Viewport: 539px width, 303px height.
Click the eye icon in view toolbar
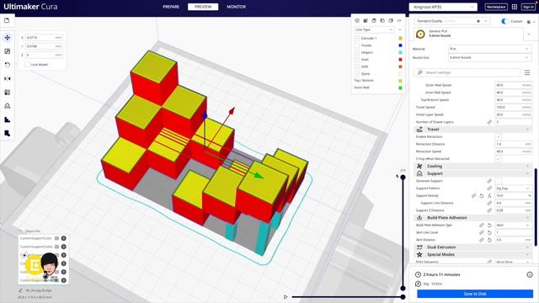[399, 20]
